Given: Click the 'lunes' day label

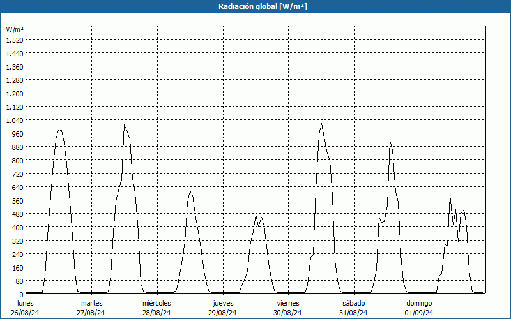Looking at the screenshot, I should 26,303.
